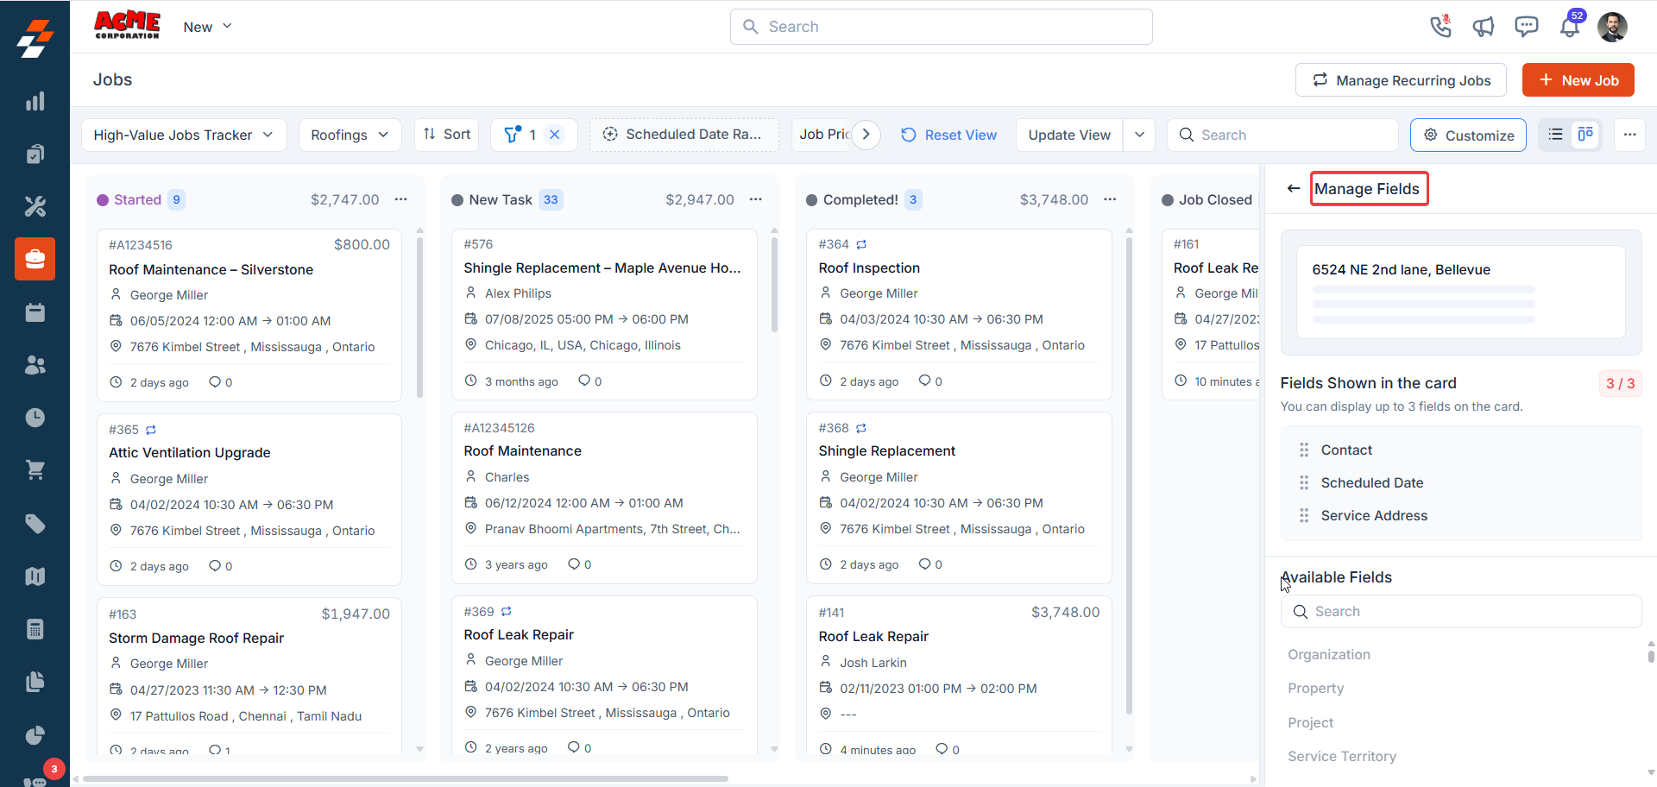Image resolution: width=1657 pixels, height=787 pixels.
Task: Open the Roof Inspection job card
Action: 959,314
